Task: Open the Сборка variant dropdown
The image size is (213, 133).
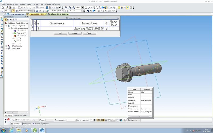Action: [x=64, y=11]
